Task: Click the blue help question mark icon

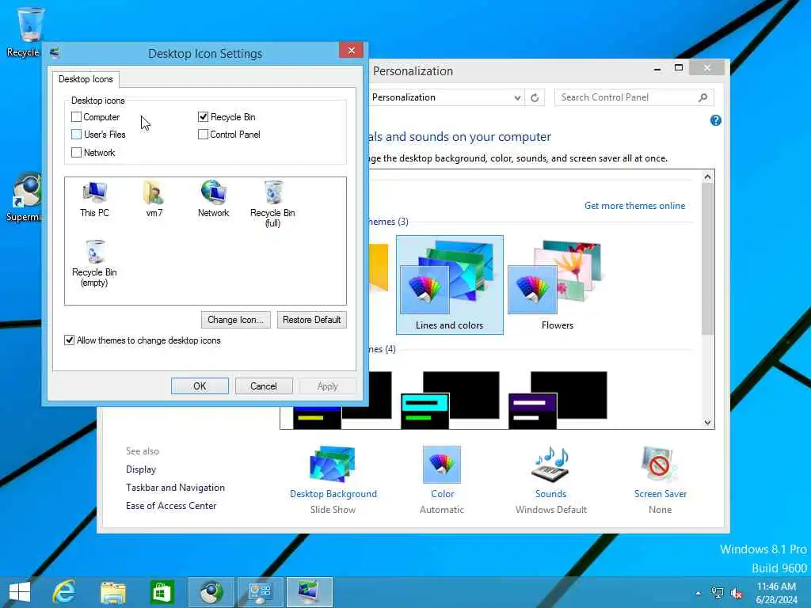Action: pos(715,120)
